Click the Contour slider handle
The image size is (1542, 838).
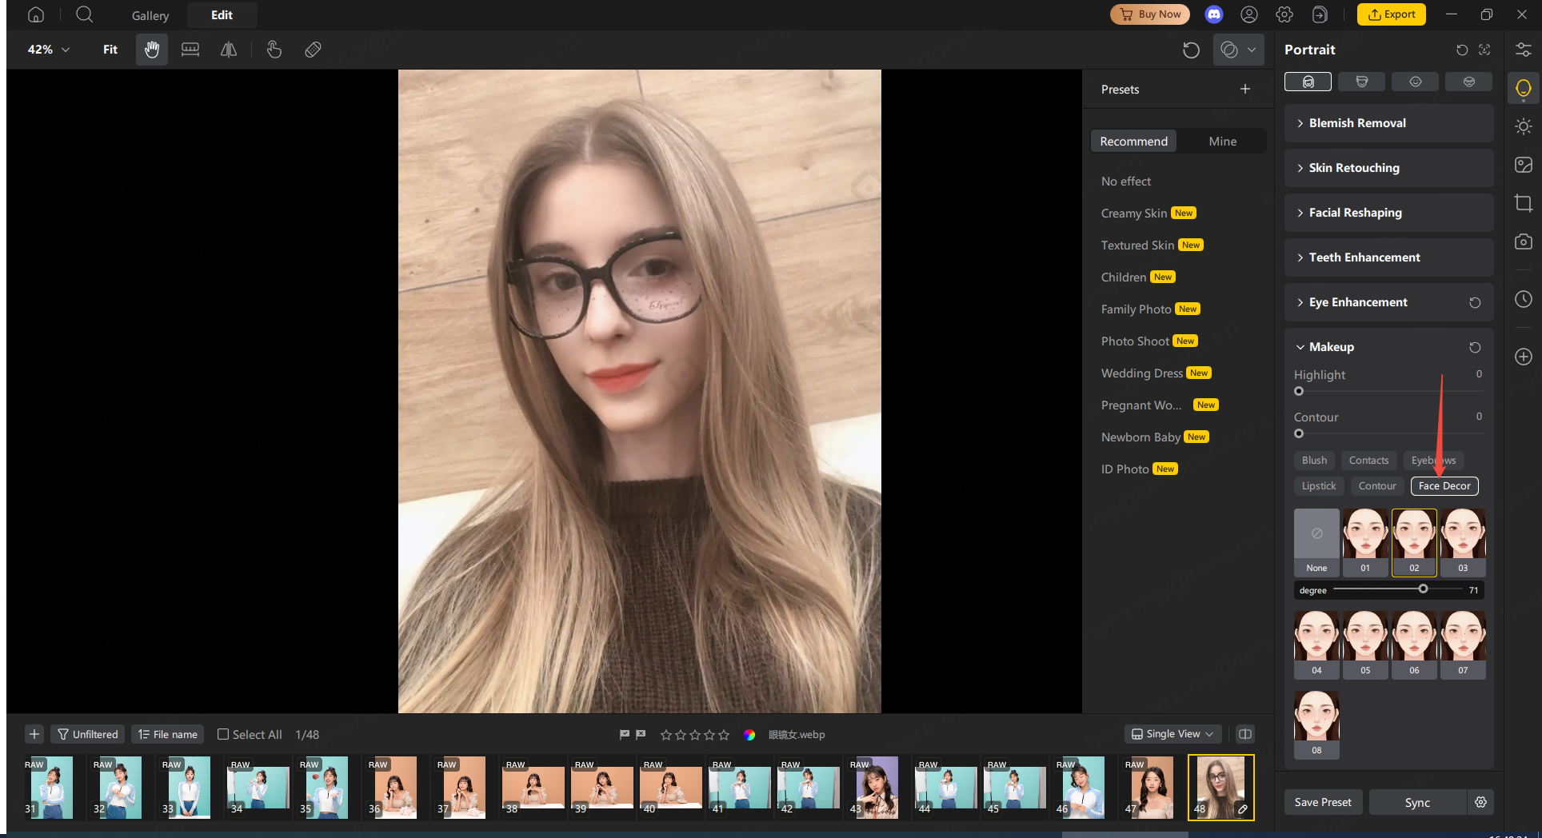coord(1299,433)
